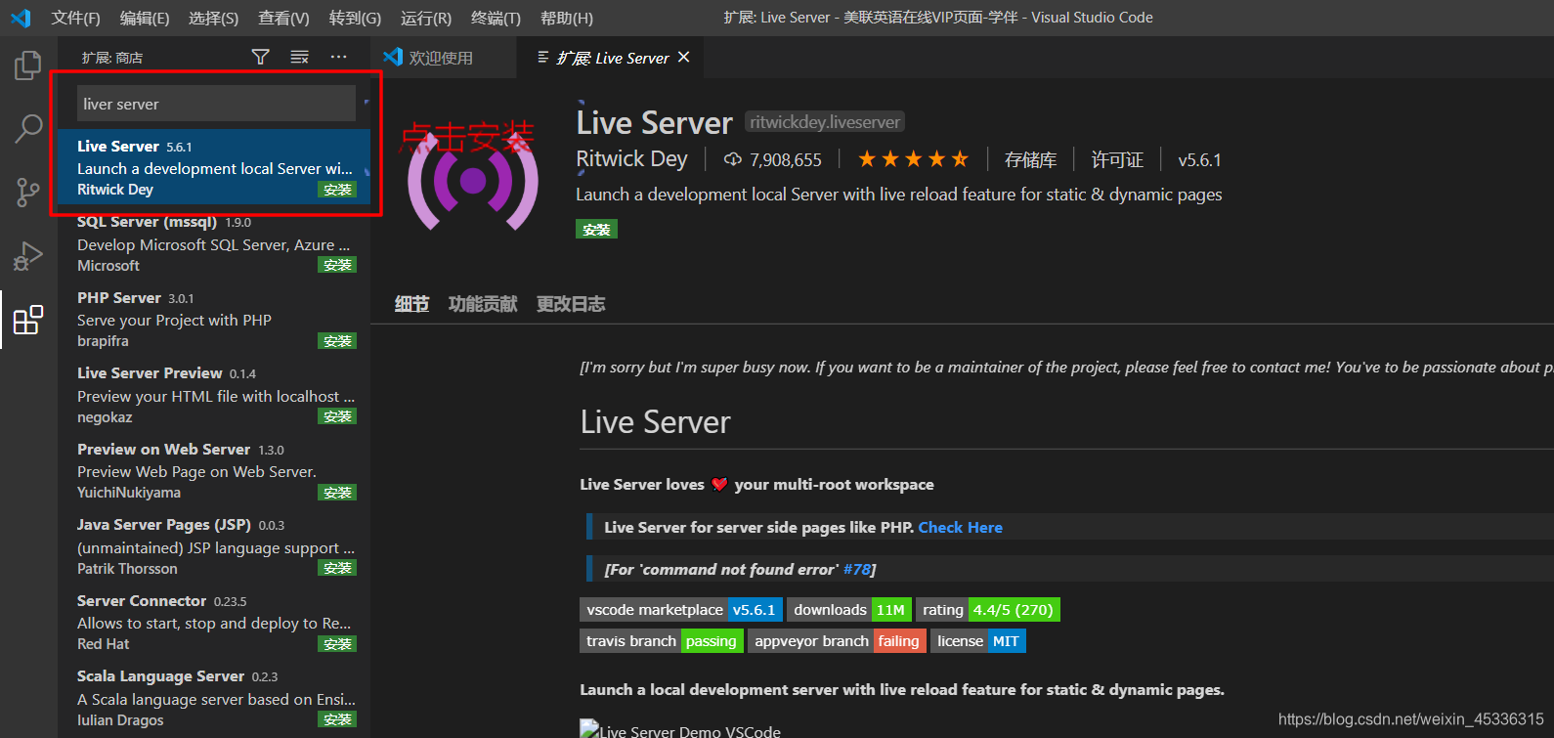Install PHP Server extension
Image resolution: width=1554 pixels, height=738 pixels.
tap(337, 341)
